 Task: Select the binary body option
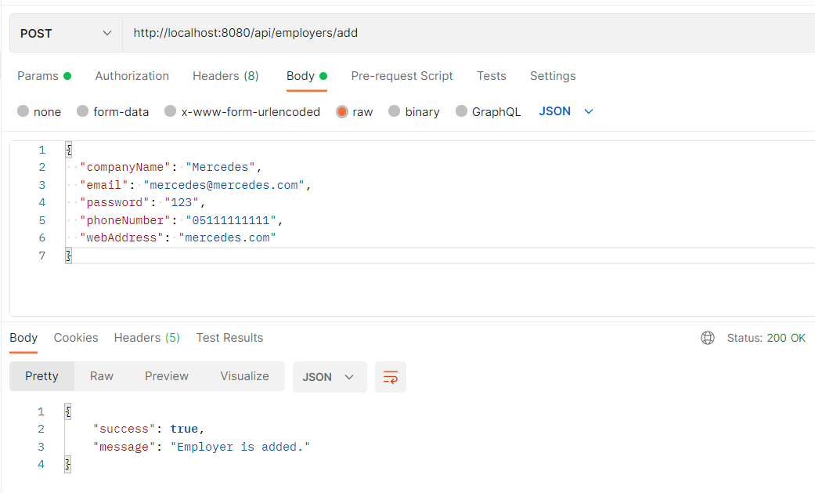click(x=413, y=111)
